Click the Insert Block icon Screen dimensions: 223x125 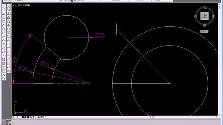click(x=4, y=48)
